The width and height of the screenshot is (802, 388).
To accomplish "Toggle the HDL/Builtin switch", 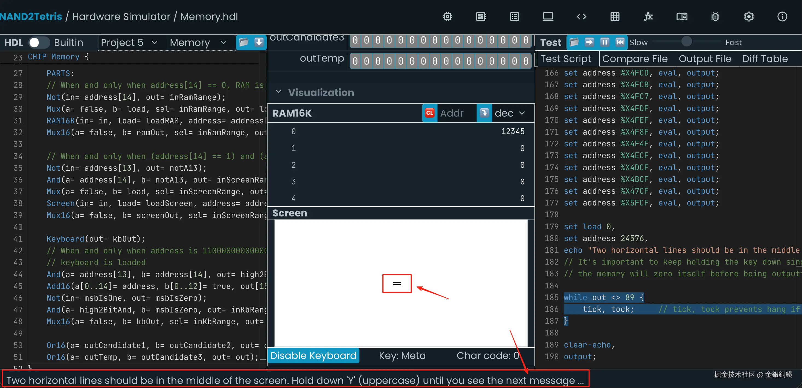I will 39,43.
